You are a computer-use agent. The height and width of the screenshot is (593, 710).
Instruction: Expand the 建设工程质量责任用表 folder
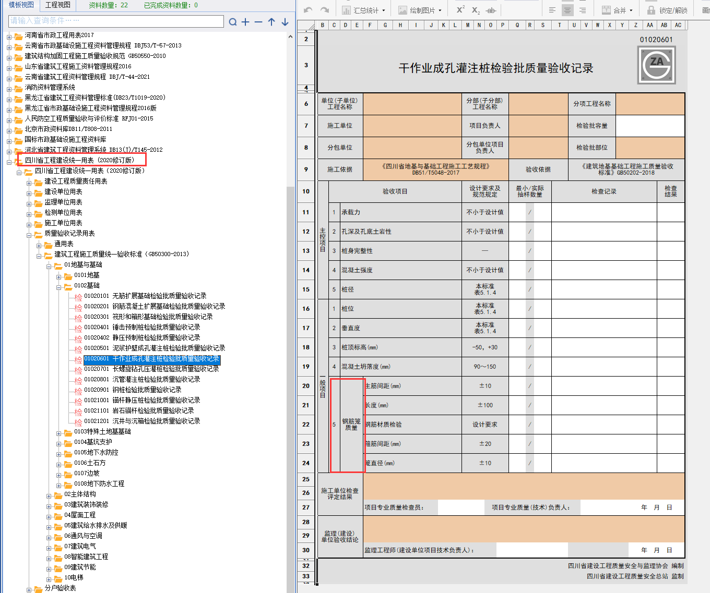(29, 183)
